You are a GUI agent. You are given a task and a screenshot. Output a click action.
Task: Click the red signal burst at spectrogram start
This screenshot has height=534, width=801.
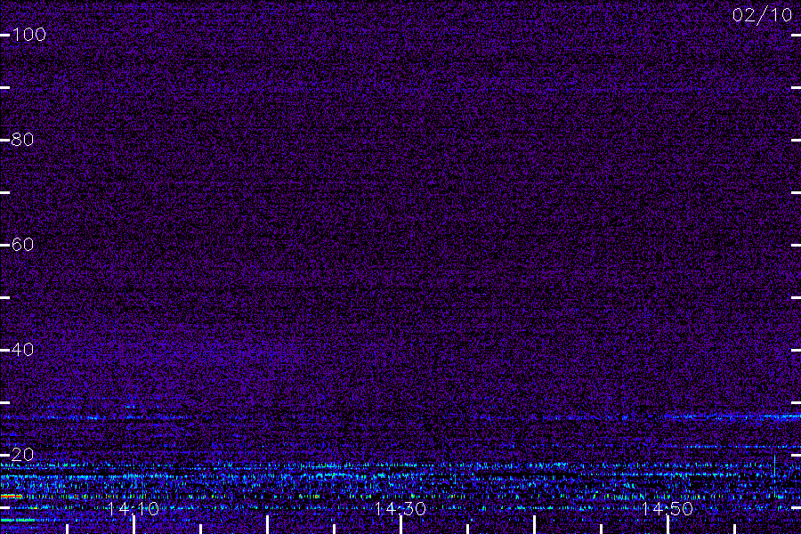[x=12, y=497]
